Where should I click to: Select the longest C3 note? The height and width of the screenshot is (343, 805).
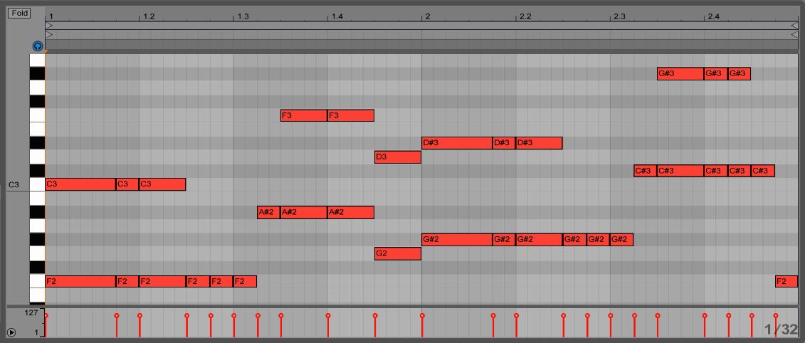[x=80, y=184]
